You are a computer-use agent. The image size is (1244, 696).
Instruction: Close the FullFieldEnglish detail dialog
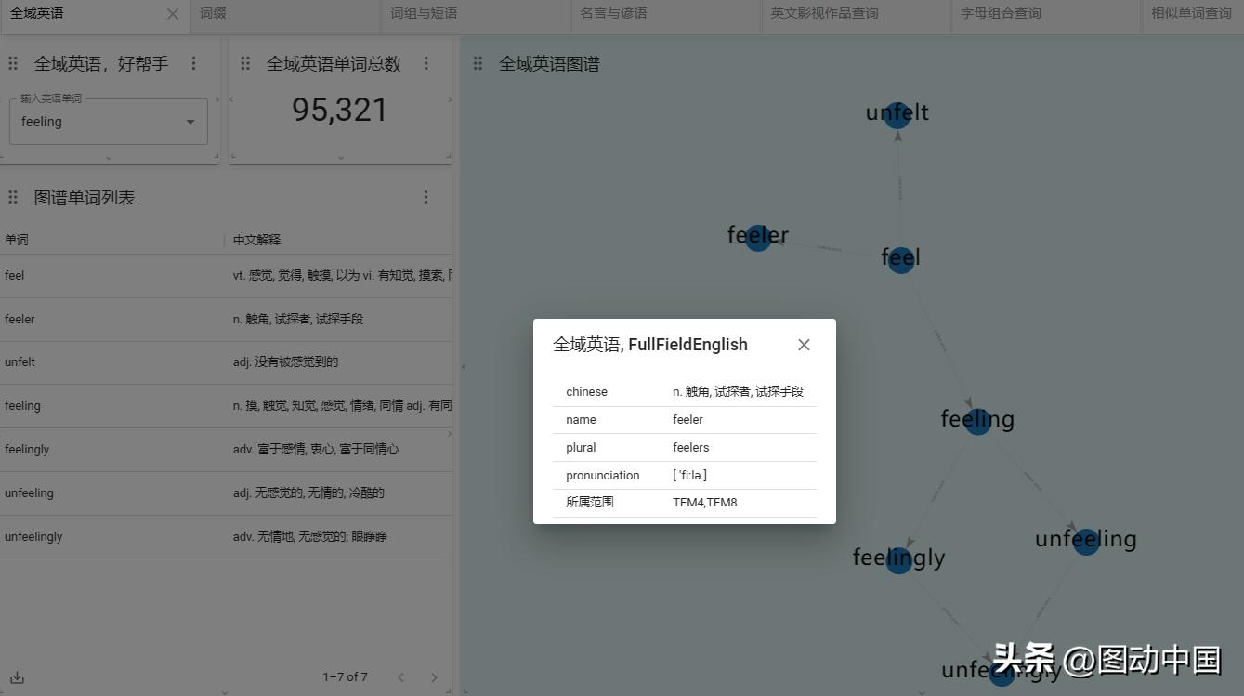(803, 344)
